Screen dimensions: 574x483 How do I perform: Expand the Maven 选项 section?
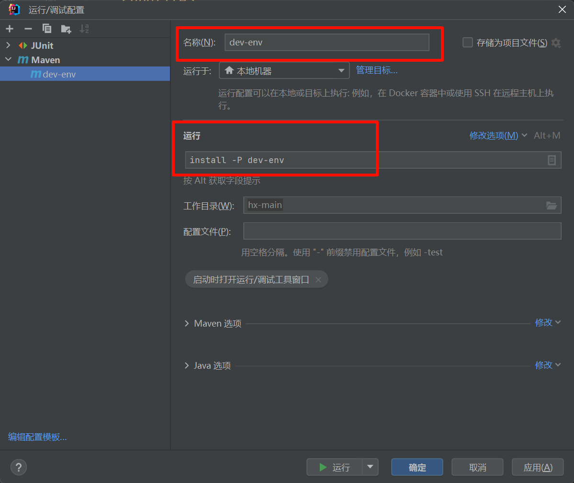187,323
